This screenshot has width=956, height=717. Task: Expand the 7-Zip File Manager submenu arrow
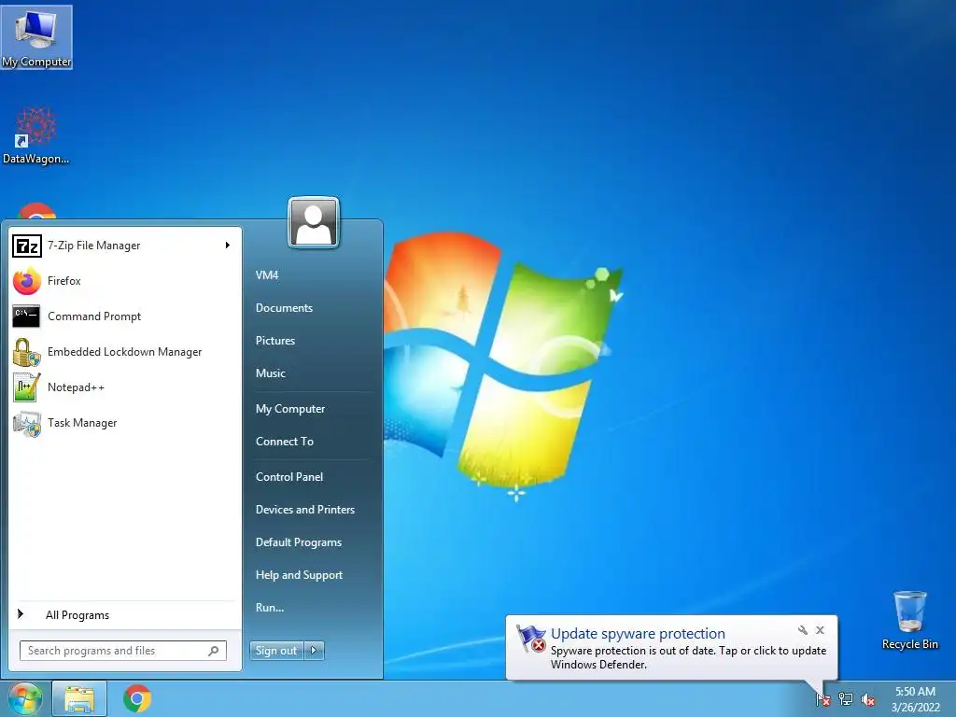pos(228,246)
